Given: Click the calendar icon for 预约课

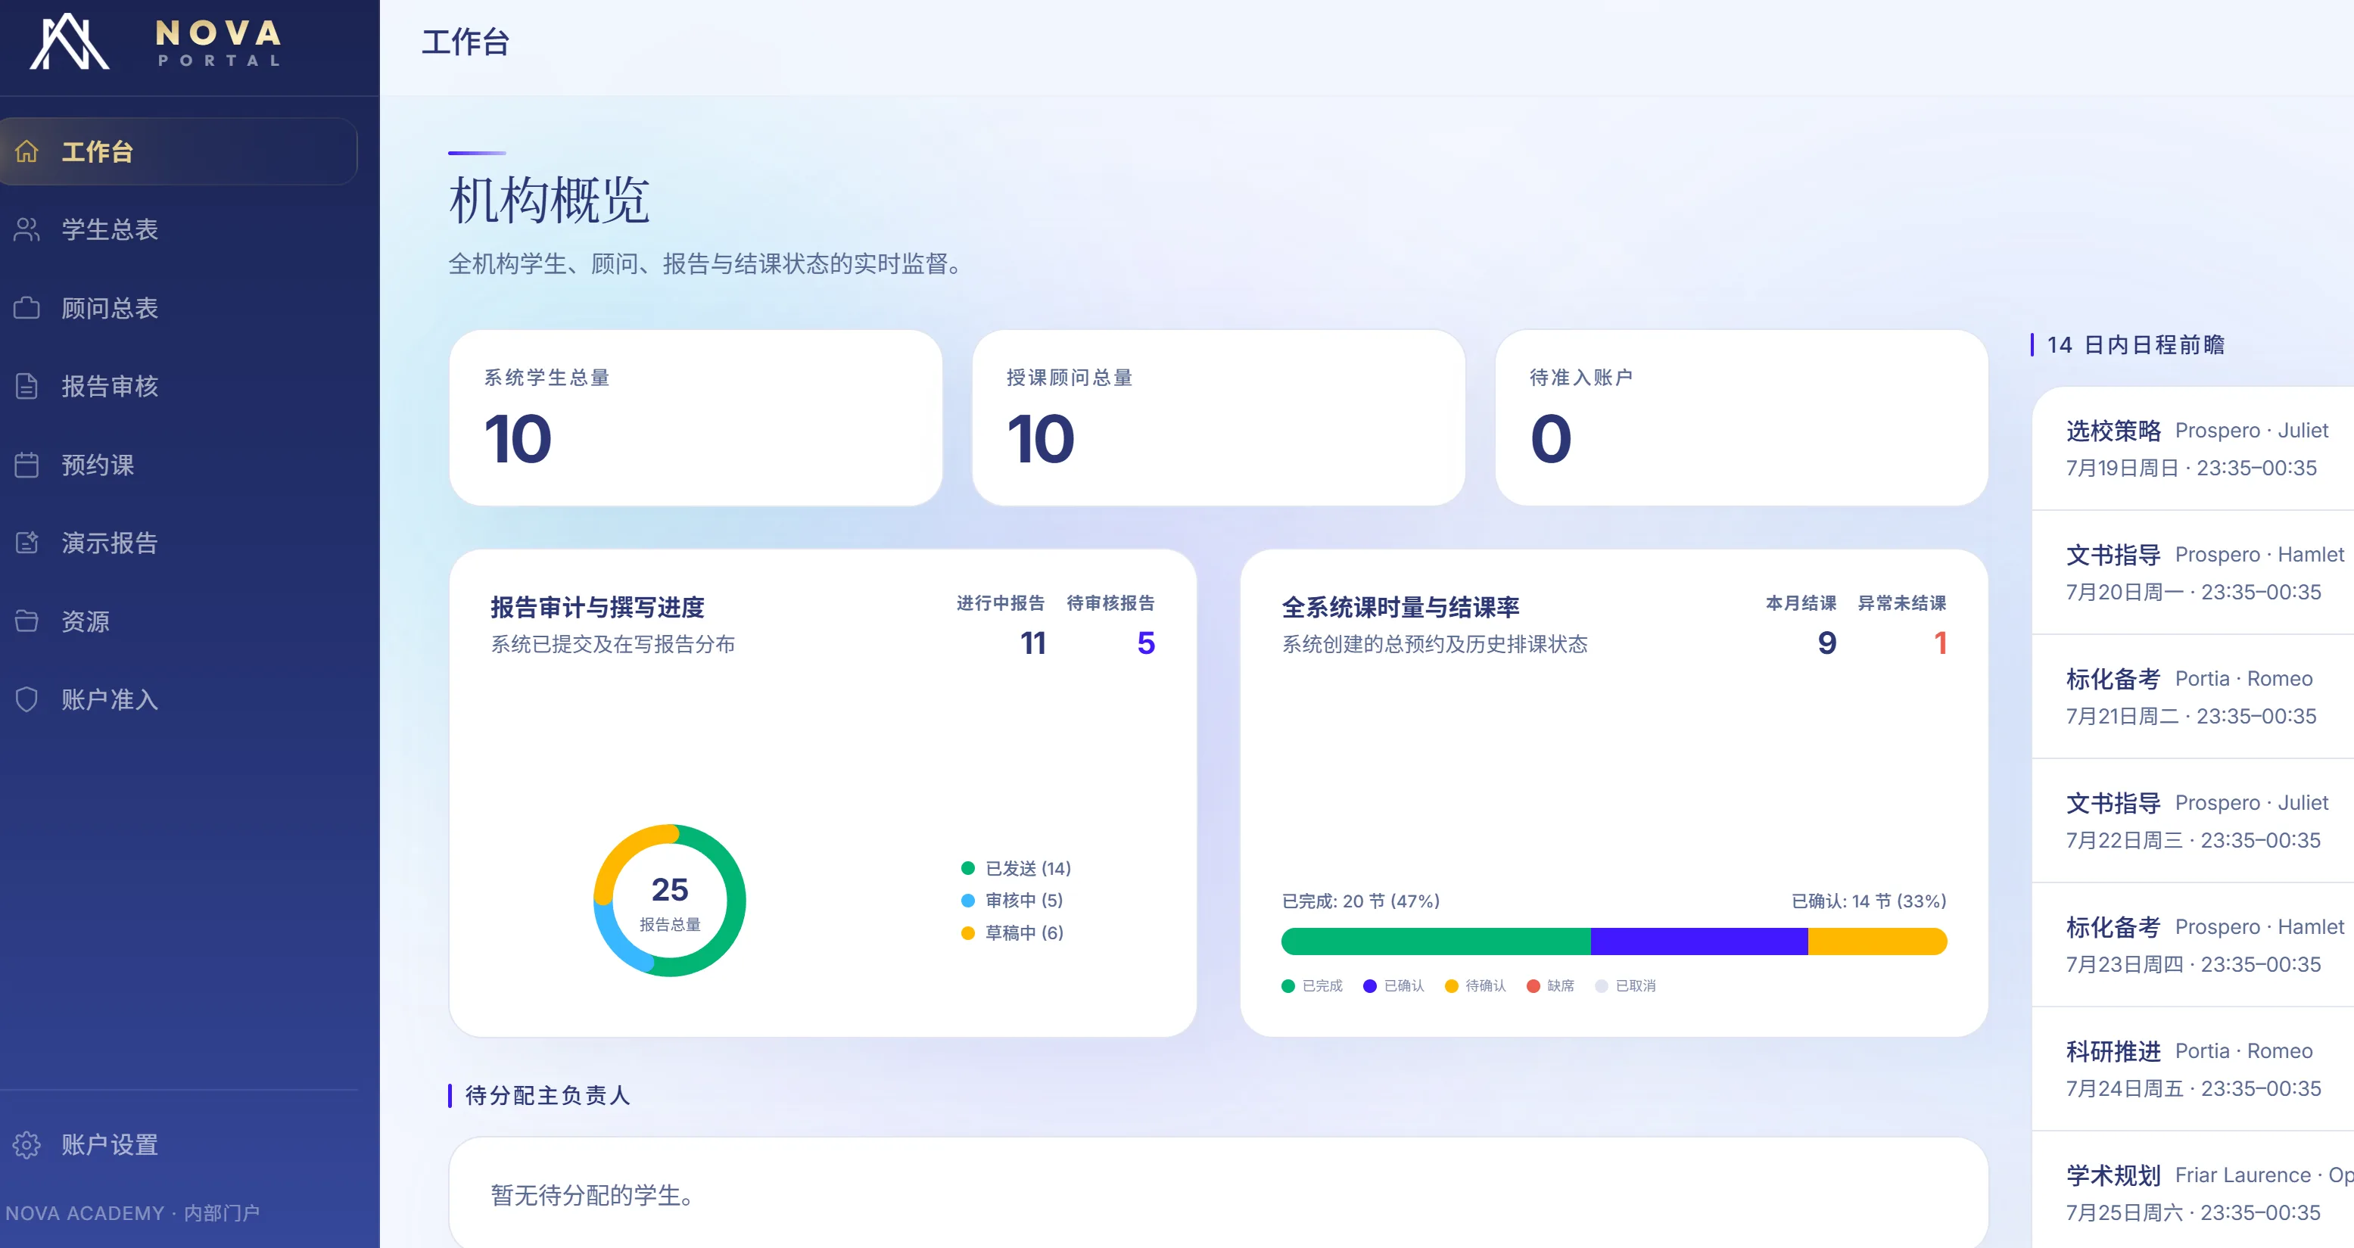Looking at the screenshot, I should [x=26, y=465].
